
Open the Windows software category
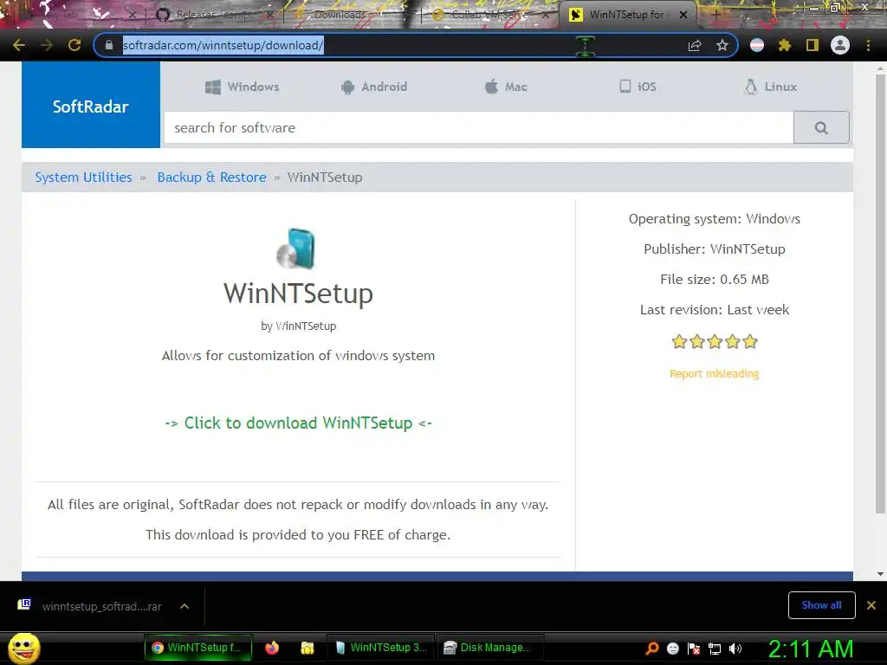(x=243, y=87)
